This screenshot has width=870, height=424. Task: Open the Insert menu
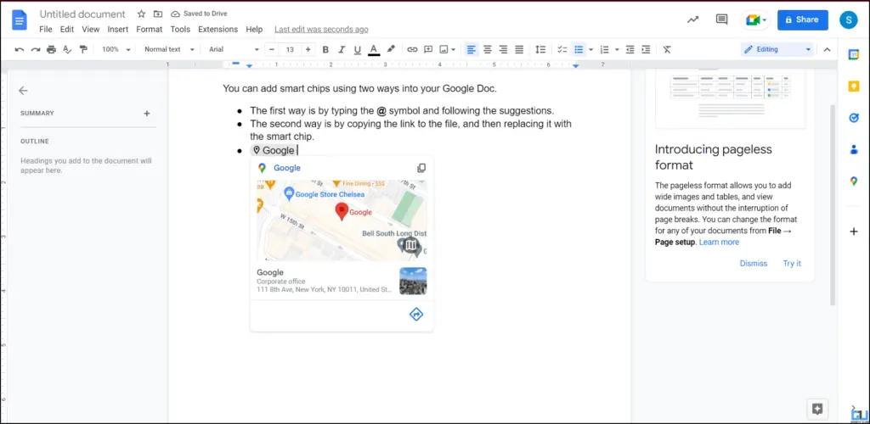(117, 30)
